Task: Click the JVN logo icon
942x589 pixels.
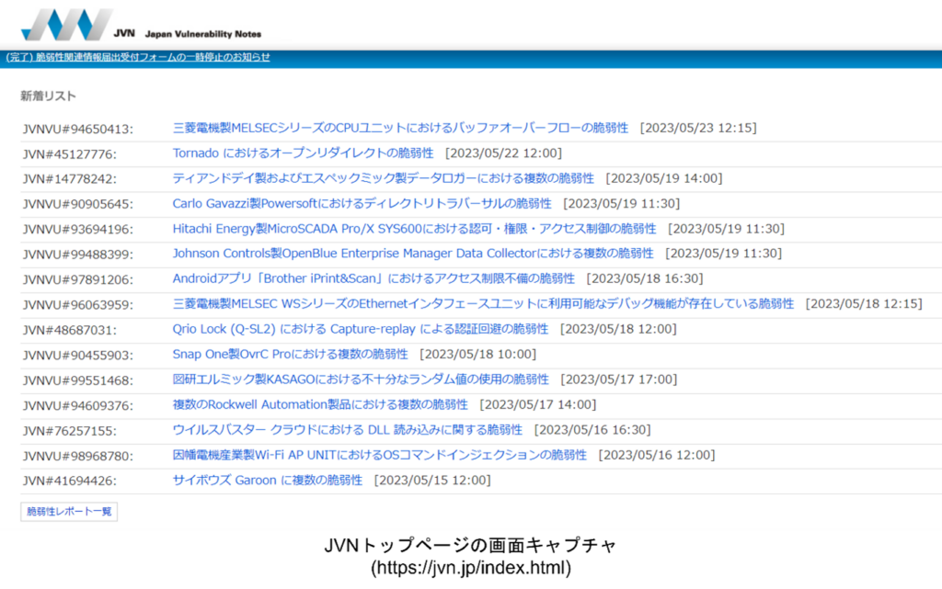Action: click(66, 25)
